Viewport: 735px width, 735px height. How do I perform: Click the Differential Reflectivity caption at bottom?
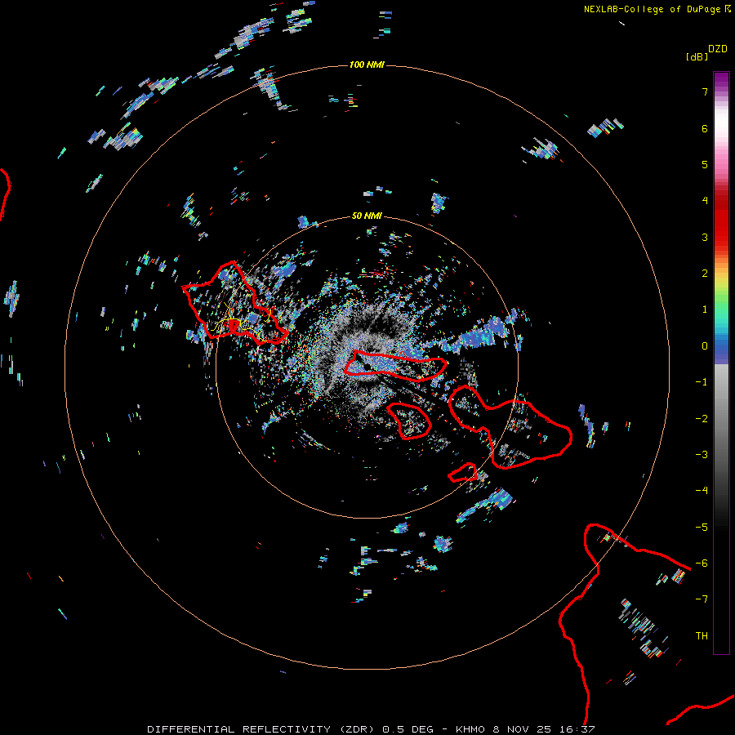coord(371,729)
